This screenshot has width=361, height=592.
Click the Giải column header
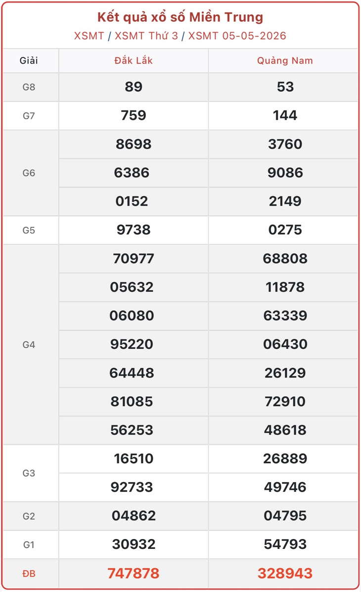(x=29, y=60)
